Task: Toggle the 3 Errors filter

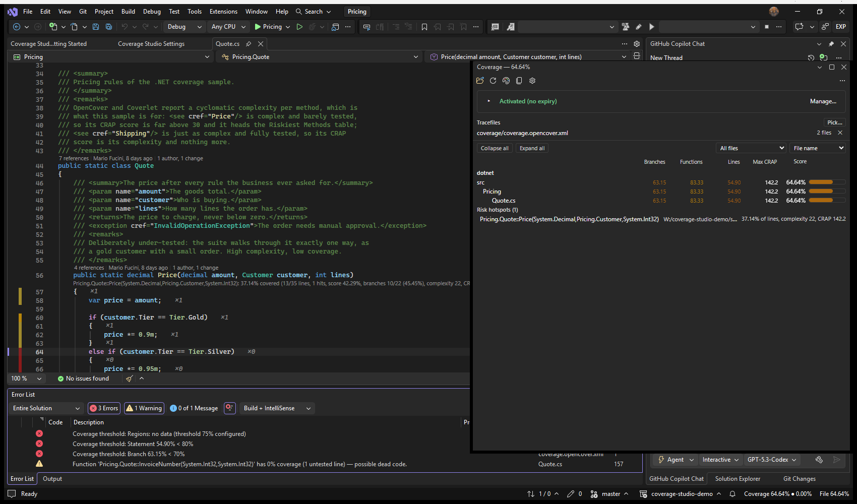Action: pos(104,408)
